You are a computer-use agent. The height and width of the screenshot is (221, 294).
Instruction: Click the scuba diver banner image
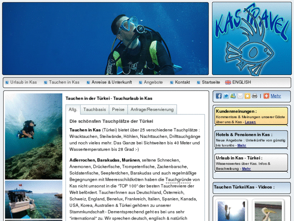[106, 39]
